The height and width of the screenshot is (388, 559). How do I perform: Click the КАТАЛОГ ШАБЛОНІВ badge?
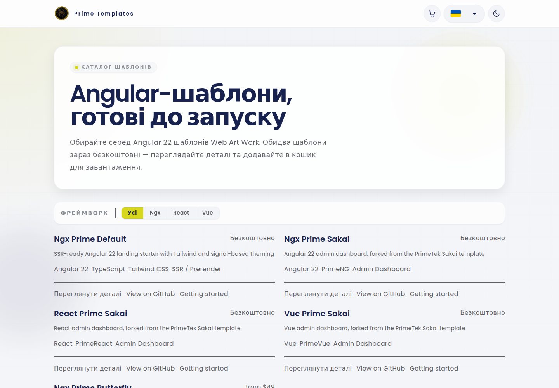(113, 67)
